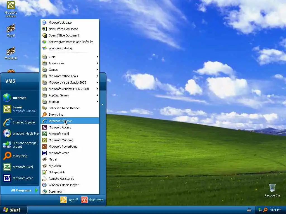The width and height of the screenshot is (286, 214).
Task: Expand the Accessories submenu arrow
Action: (97, 63)
